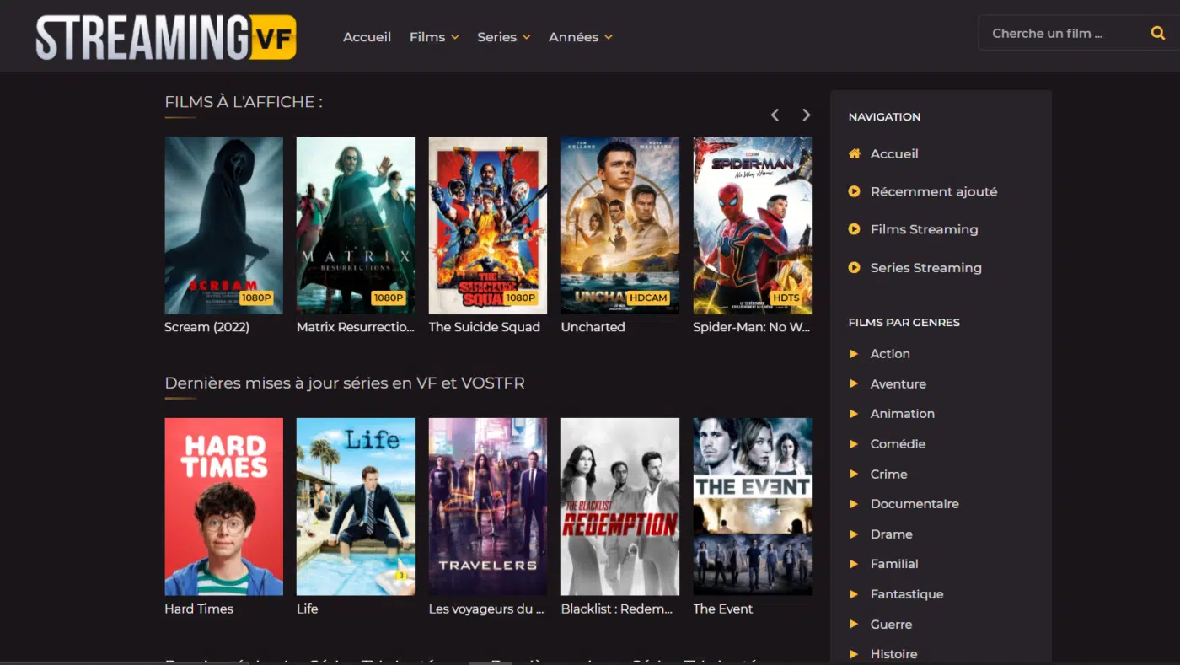
Task: Select the triangle icon beside Comédie
Action: (854, 444)
